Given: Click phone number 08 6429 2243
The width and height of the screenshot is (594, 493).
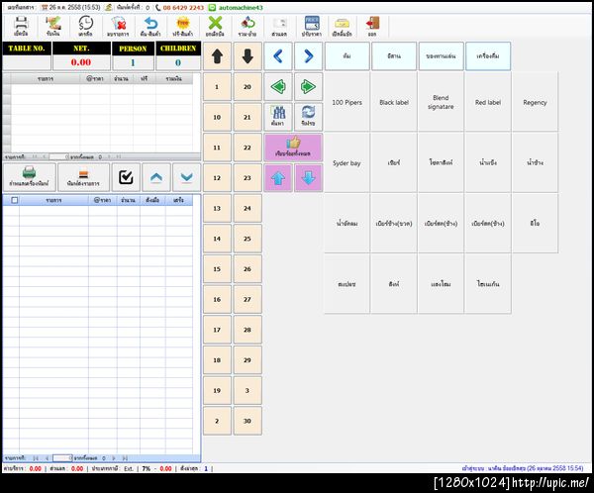Looking at the screenshot, I should coord(183,8).
